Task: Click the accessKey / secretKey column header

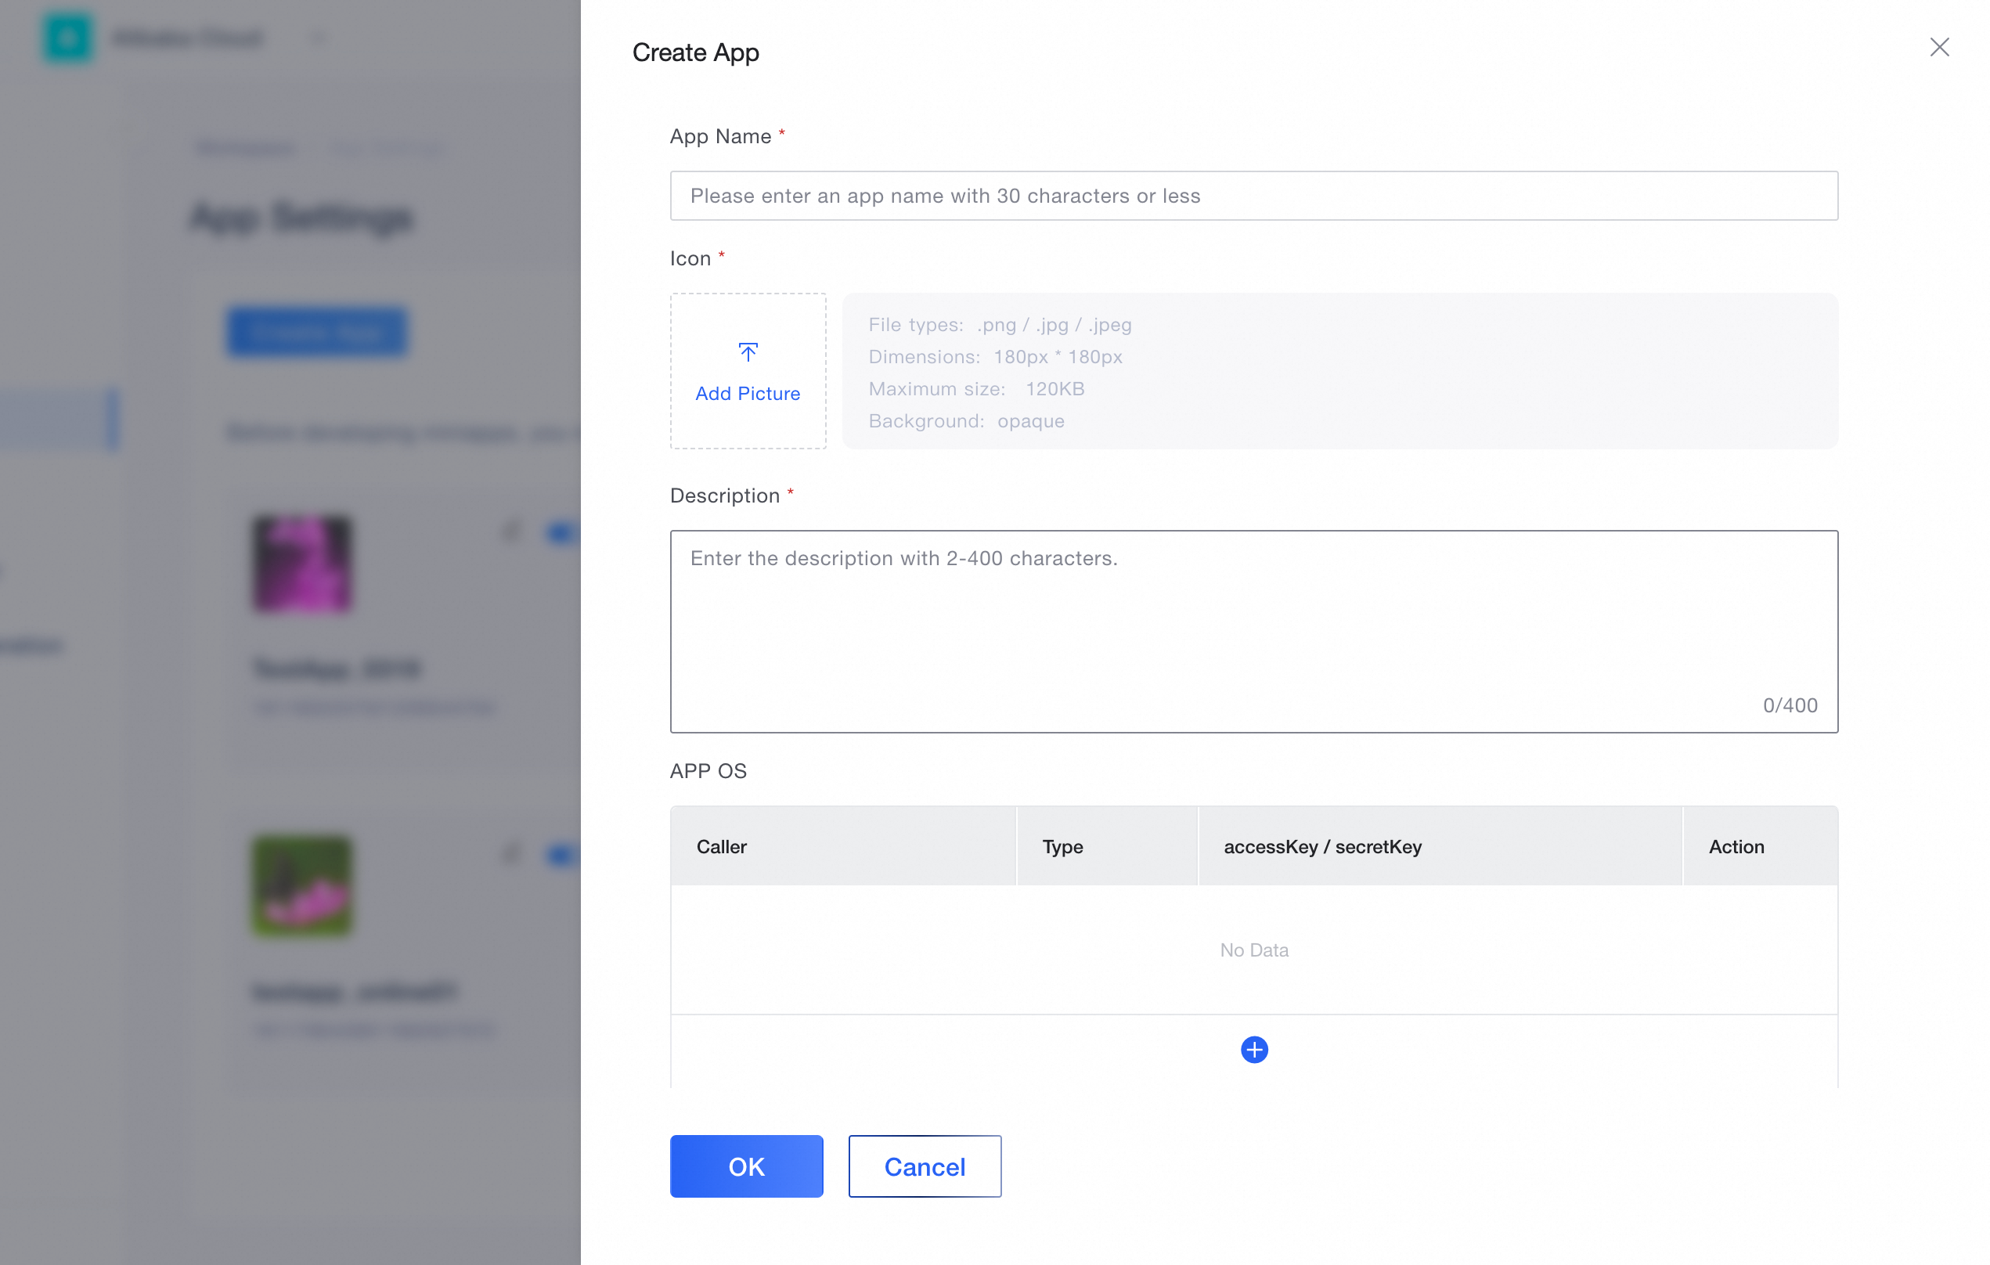Action: (1321, 846)
